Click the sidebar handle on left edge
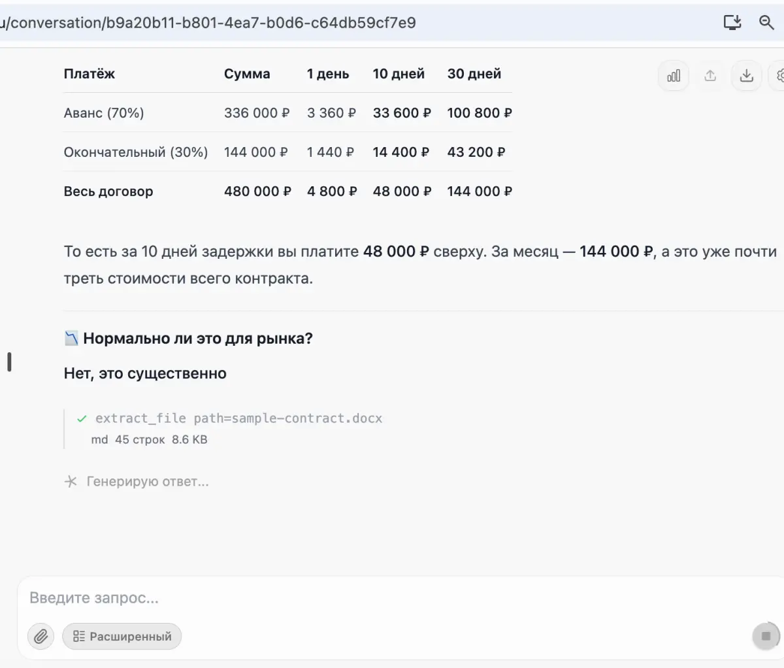This screenshot has width=784, height=668. coord(9,362)
